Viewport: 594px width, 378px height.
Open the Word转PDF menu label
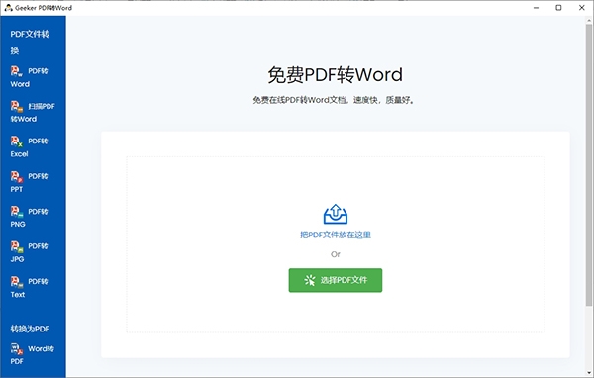pos(33,355)
